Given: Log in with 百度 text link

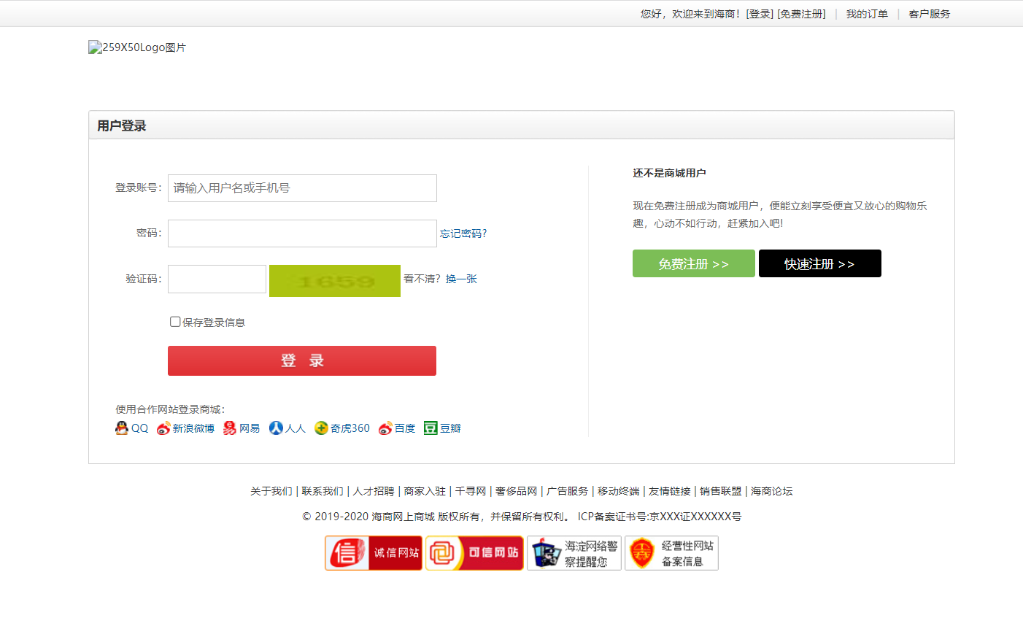Looking at the screenshot, I should pyautogui.click(x=405, y=428).
